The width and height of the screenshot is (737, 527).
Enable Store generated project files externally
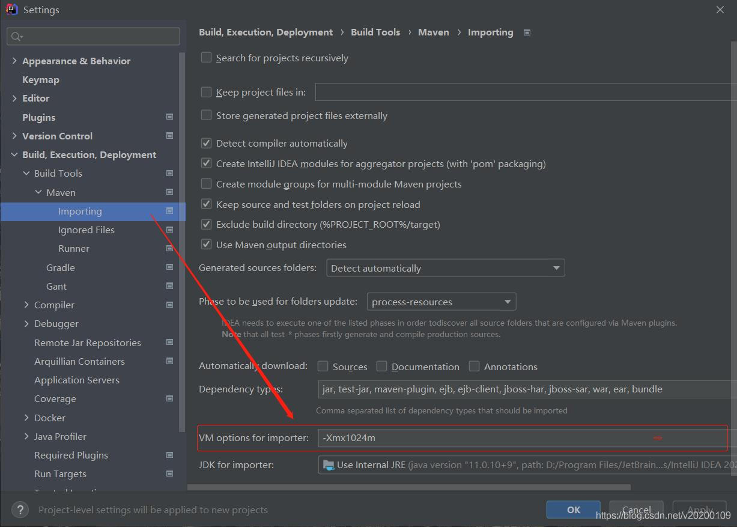[x=206, y=115]
